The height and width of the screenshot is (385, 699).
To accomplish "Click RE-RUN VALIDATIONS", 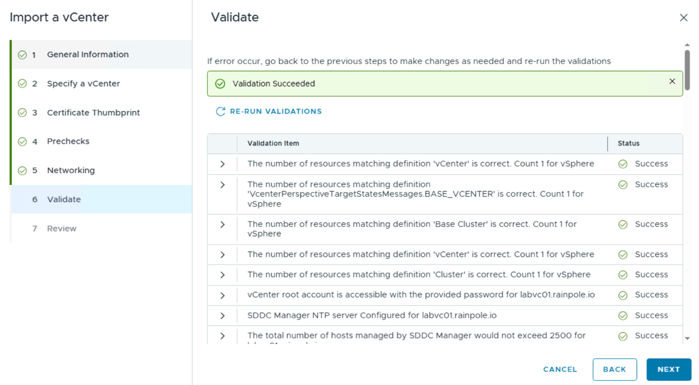I will click(276, 111).
